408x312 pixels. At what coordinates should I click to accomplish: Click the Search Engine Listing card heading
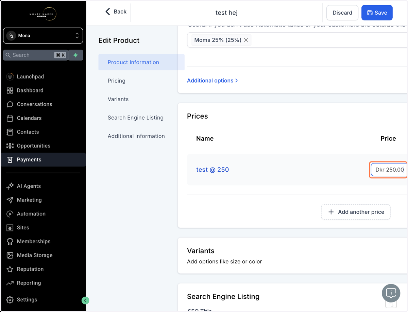point(223,296)
